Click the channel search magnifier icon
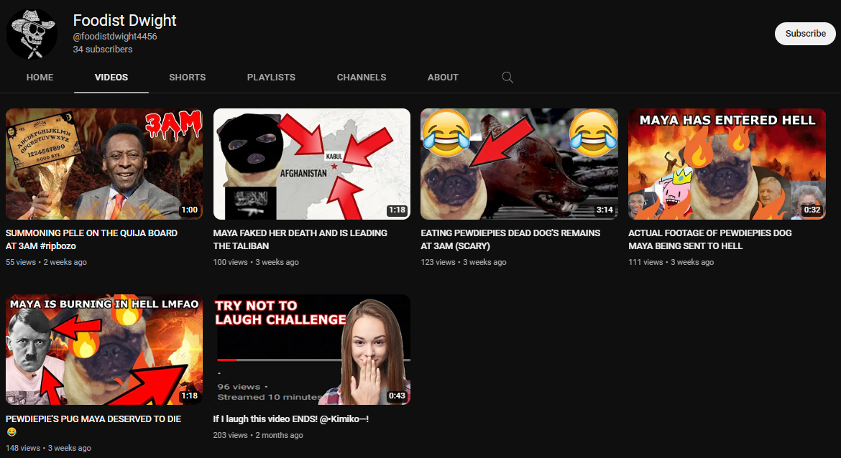Image resolution: width=841 pixels, height=458 pixels. [x=507, y=78]
